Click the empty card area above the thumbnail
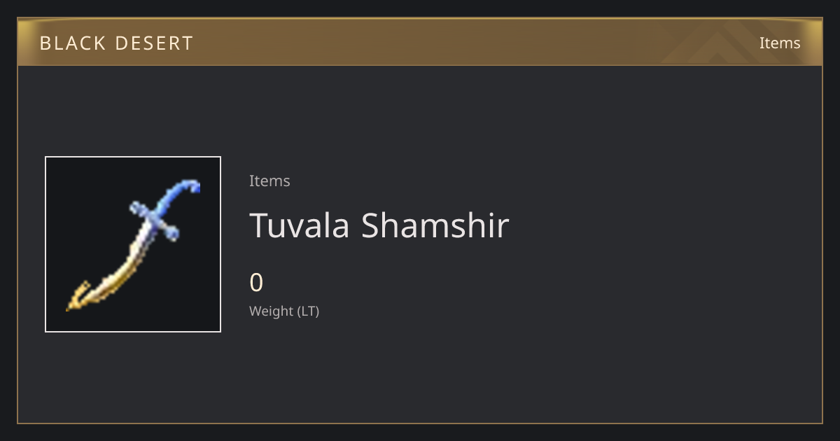The width and height of the screenshot is (840, 441). [133, 111]
